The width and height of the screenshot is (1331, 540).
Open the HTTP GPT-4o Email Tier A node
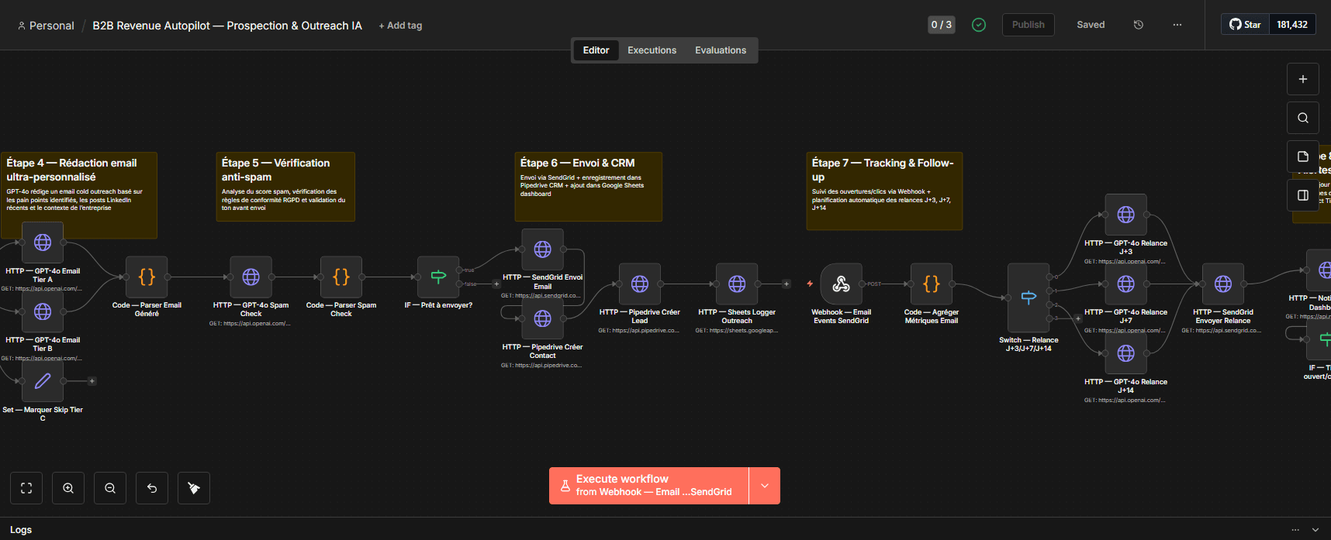pos(43,242)
